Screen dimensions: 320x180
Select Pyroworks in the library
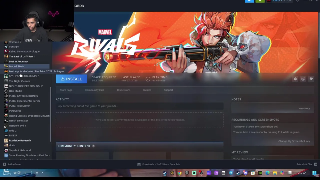click(x=15, y=111)
